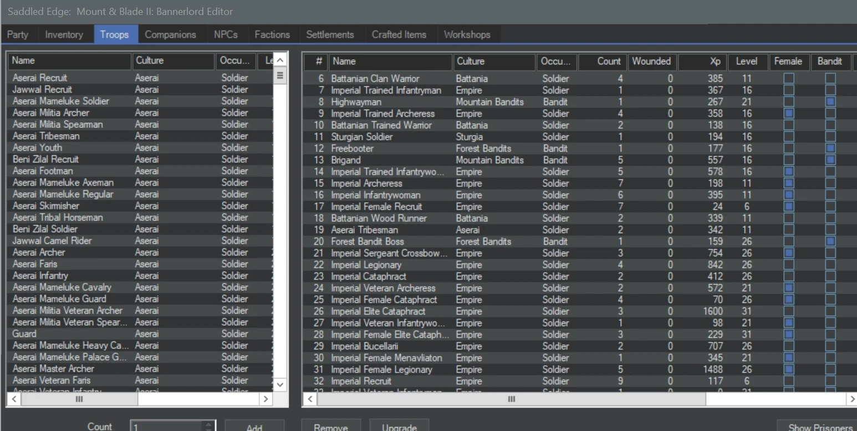Image resolution: width=857 pixels, height=431 pixels.
Task: Click into the Count input field
Action: click(167, 426)
